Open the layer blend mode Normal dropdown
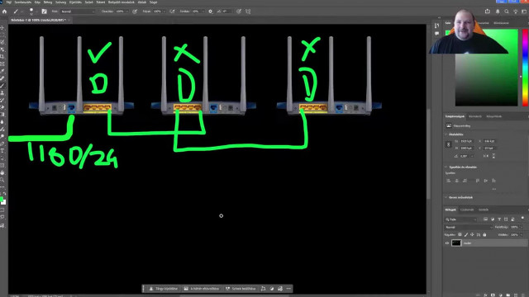529x297 pixels. coord(469,228)
